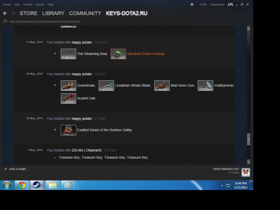Click the Gravelmaw item image
The width and height of the screenshot is (280, 210).
point(68,86)
